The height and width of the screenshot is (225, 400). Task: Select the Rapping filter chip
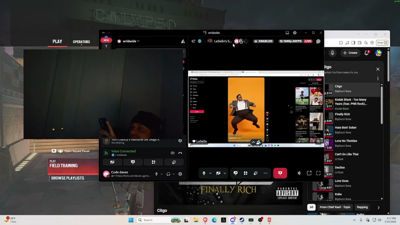(x=362, y=207)
